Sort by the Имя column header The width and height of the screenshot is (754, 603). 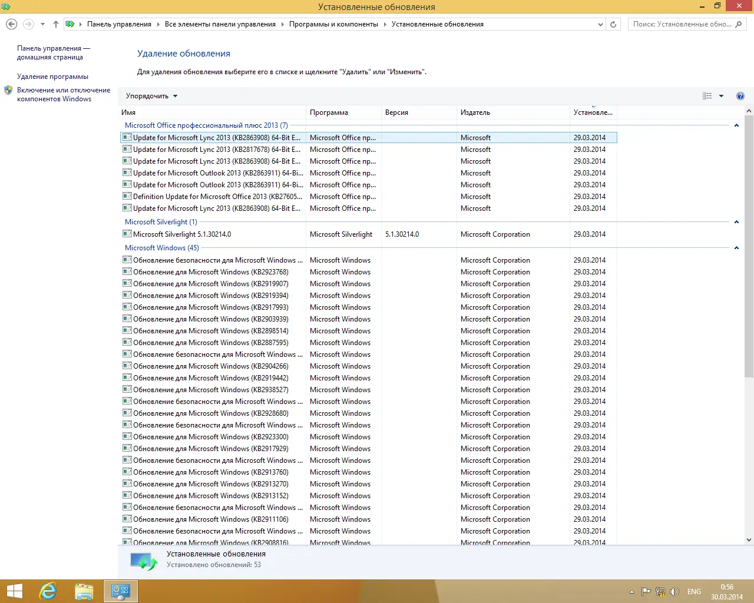(x=212, y=112)
